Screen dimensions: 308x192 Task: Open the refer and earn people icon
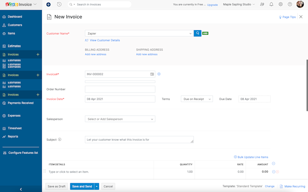[x=262, y=4]
